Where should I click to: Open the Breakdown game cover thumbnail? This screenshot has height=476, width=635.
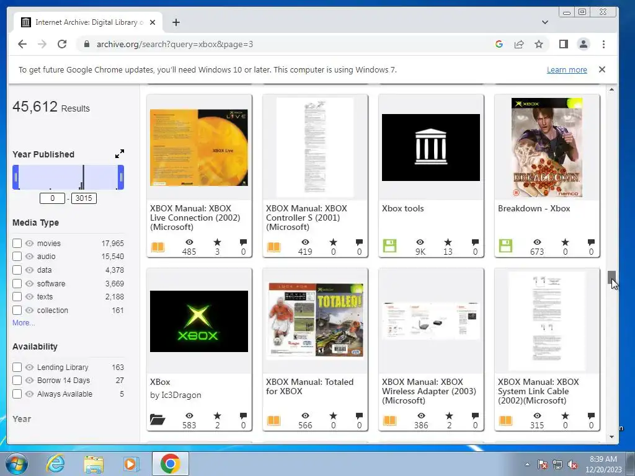547,148
